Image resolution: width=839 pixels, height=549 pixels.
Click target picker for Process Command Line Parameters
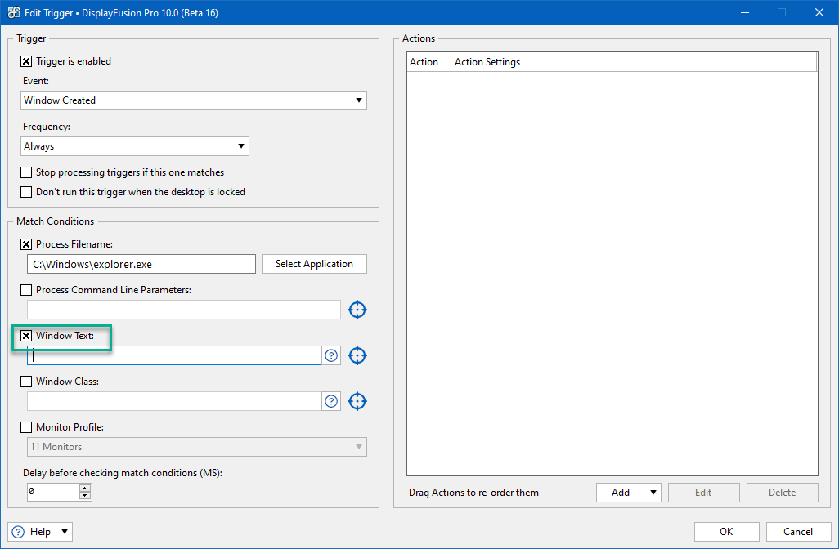(357, 310)
